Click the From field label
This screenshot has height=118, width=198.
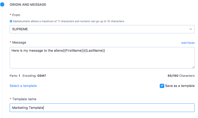[x=16, y=15]
